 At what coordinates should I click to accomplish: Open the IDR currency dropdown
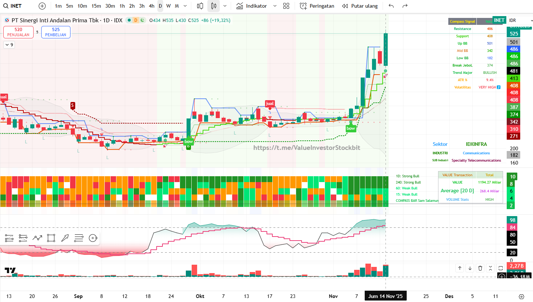[520, 20]
